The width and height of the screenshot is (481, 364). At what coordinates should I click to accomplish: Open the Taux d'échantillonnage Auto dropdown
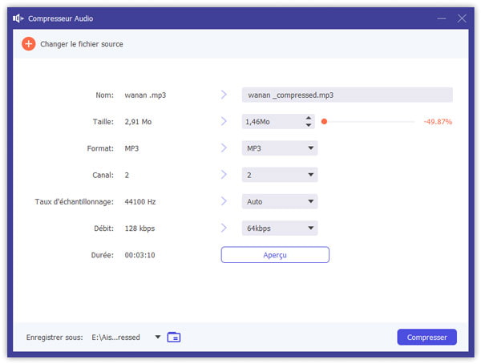(x=280, y=201)
